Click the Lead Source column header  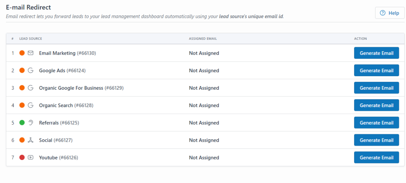pos(31,39)
